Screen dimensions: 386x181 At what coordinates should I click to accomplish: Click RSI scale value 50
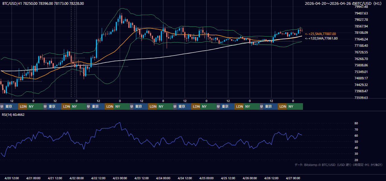(x=356, y=141)
